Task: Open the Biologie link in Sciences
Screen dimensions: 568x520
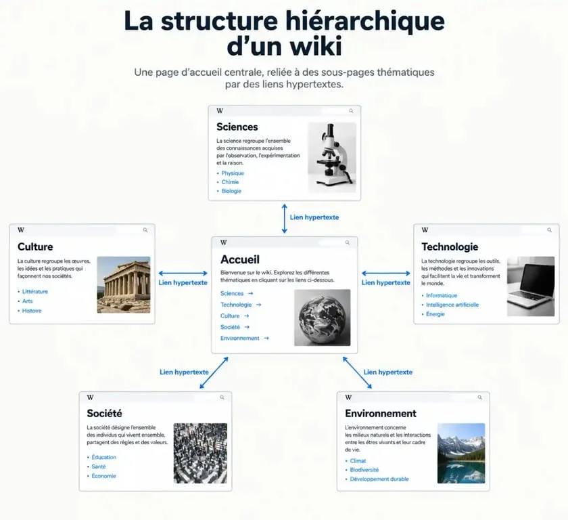Action: pos(231,191)
